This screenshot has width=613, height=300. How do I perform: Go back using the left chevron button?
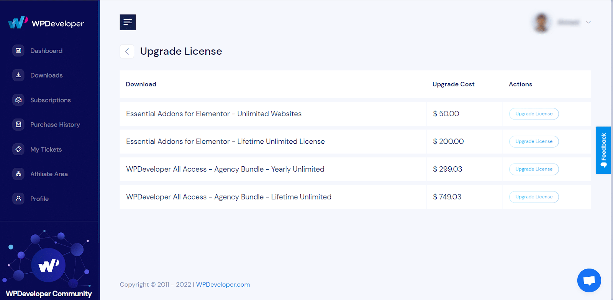(127, 51)
